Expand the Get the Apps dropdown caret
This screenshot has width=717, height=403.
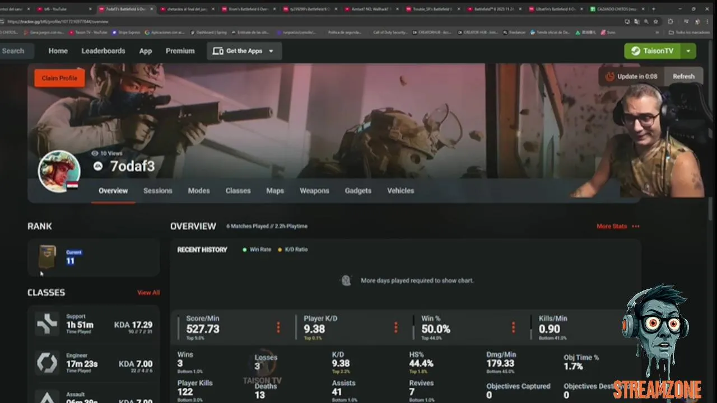click(271, 51)
